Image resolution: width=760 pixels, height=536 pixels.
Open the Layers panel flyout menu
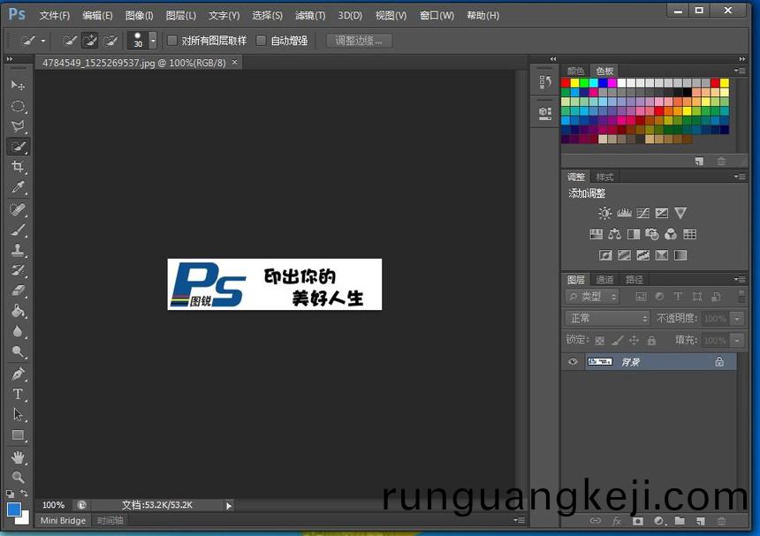point(741,279)
